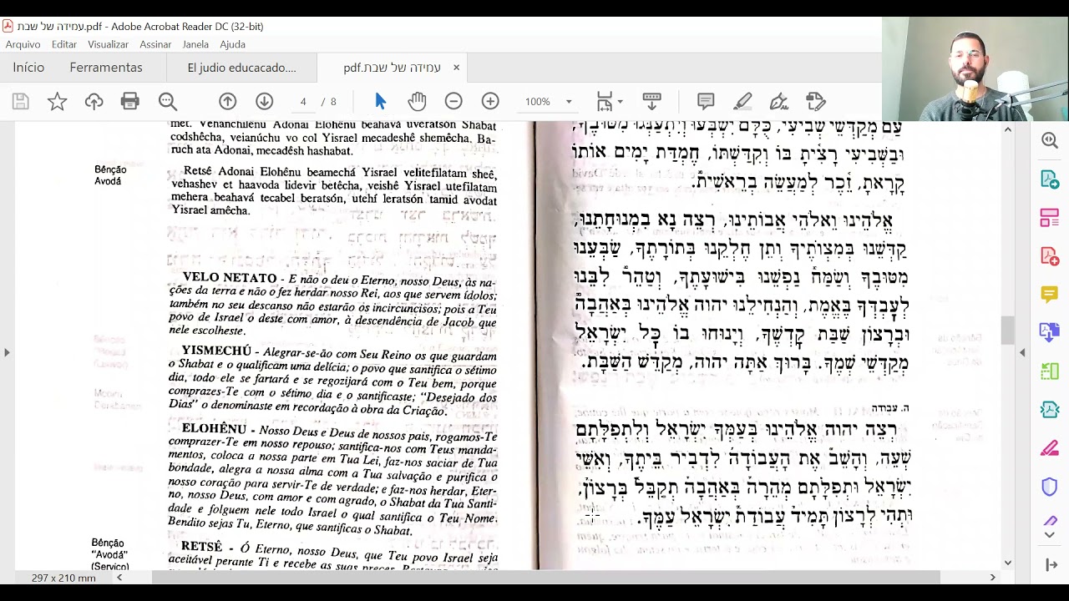Open the Compress PDF tool icon

click(1050, 410)
